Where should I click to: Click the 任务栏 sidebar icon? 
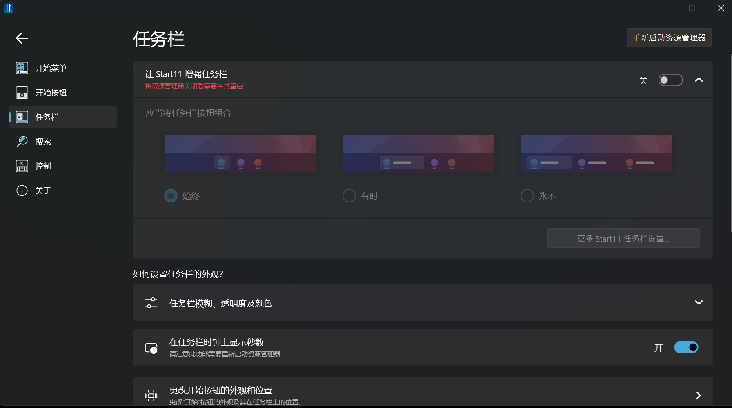pos(22,117)
